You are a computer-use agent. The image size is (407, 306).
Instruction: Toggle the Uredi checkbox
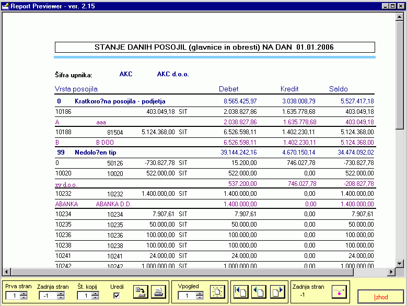pos(117,296)
